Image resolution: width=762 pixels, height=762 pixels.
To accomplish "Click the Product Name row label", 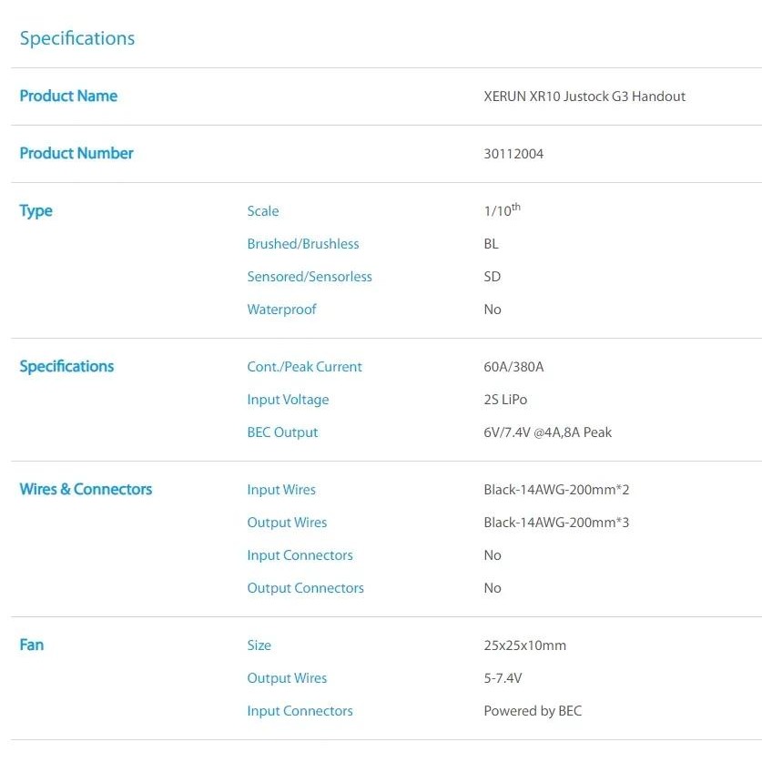I will (68, 96).
